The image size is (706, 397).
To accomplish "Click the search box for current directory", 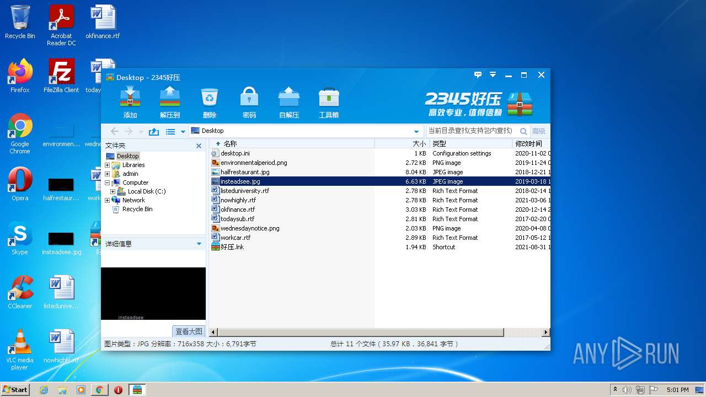I will tap(470, 131).
